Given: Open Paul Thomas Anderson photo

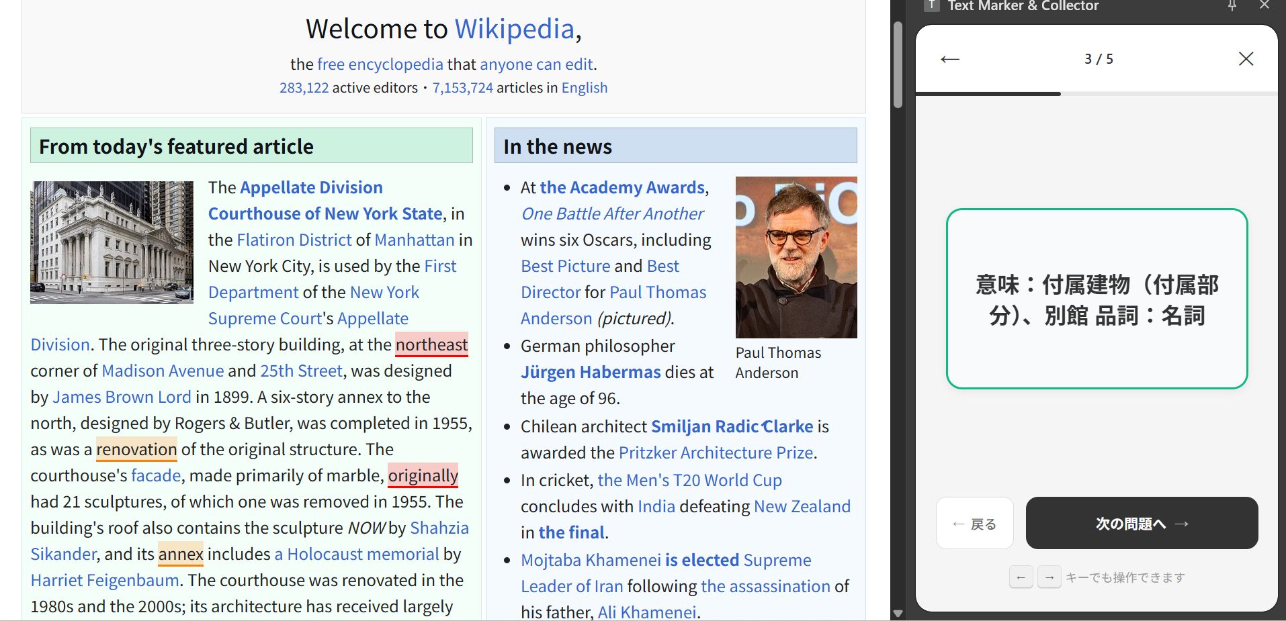Looking at the screenshot, I should [x=796, y=257].
